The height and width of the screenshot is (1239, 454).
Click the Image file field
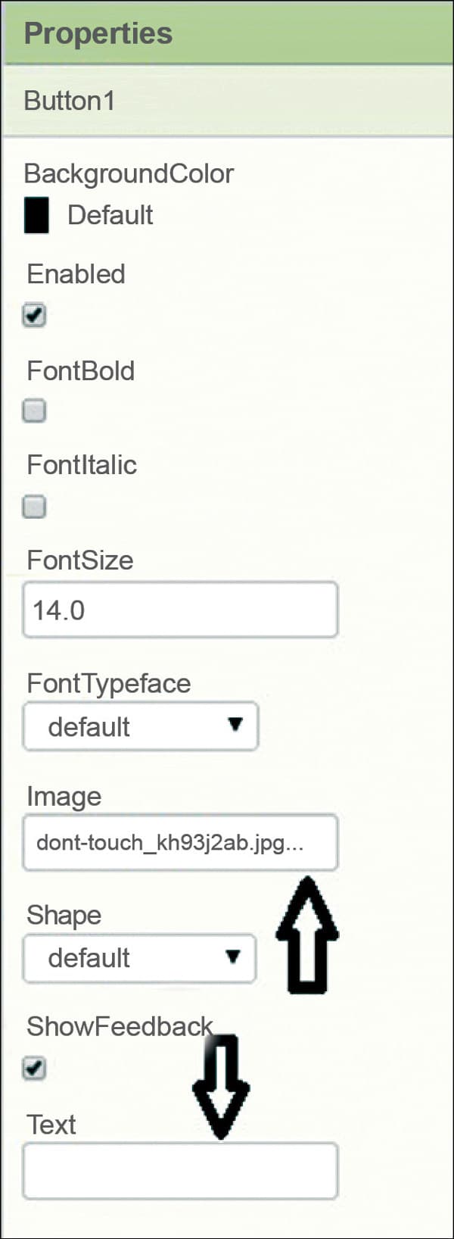180,842
